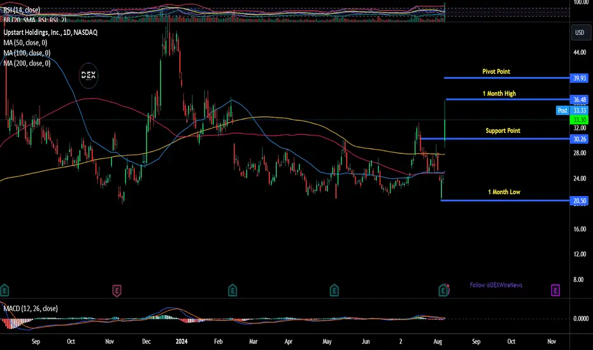Click the MA (50, close, 0) legend
Viewport: 593px width, 350px height.
[25, 43]
